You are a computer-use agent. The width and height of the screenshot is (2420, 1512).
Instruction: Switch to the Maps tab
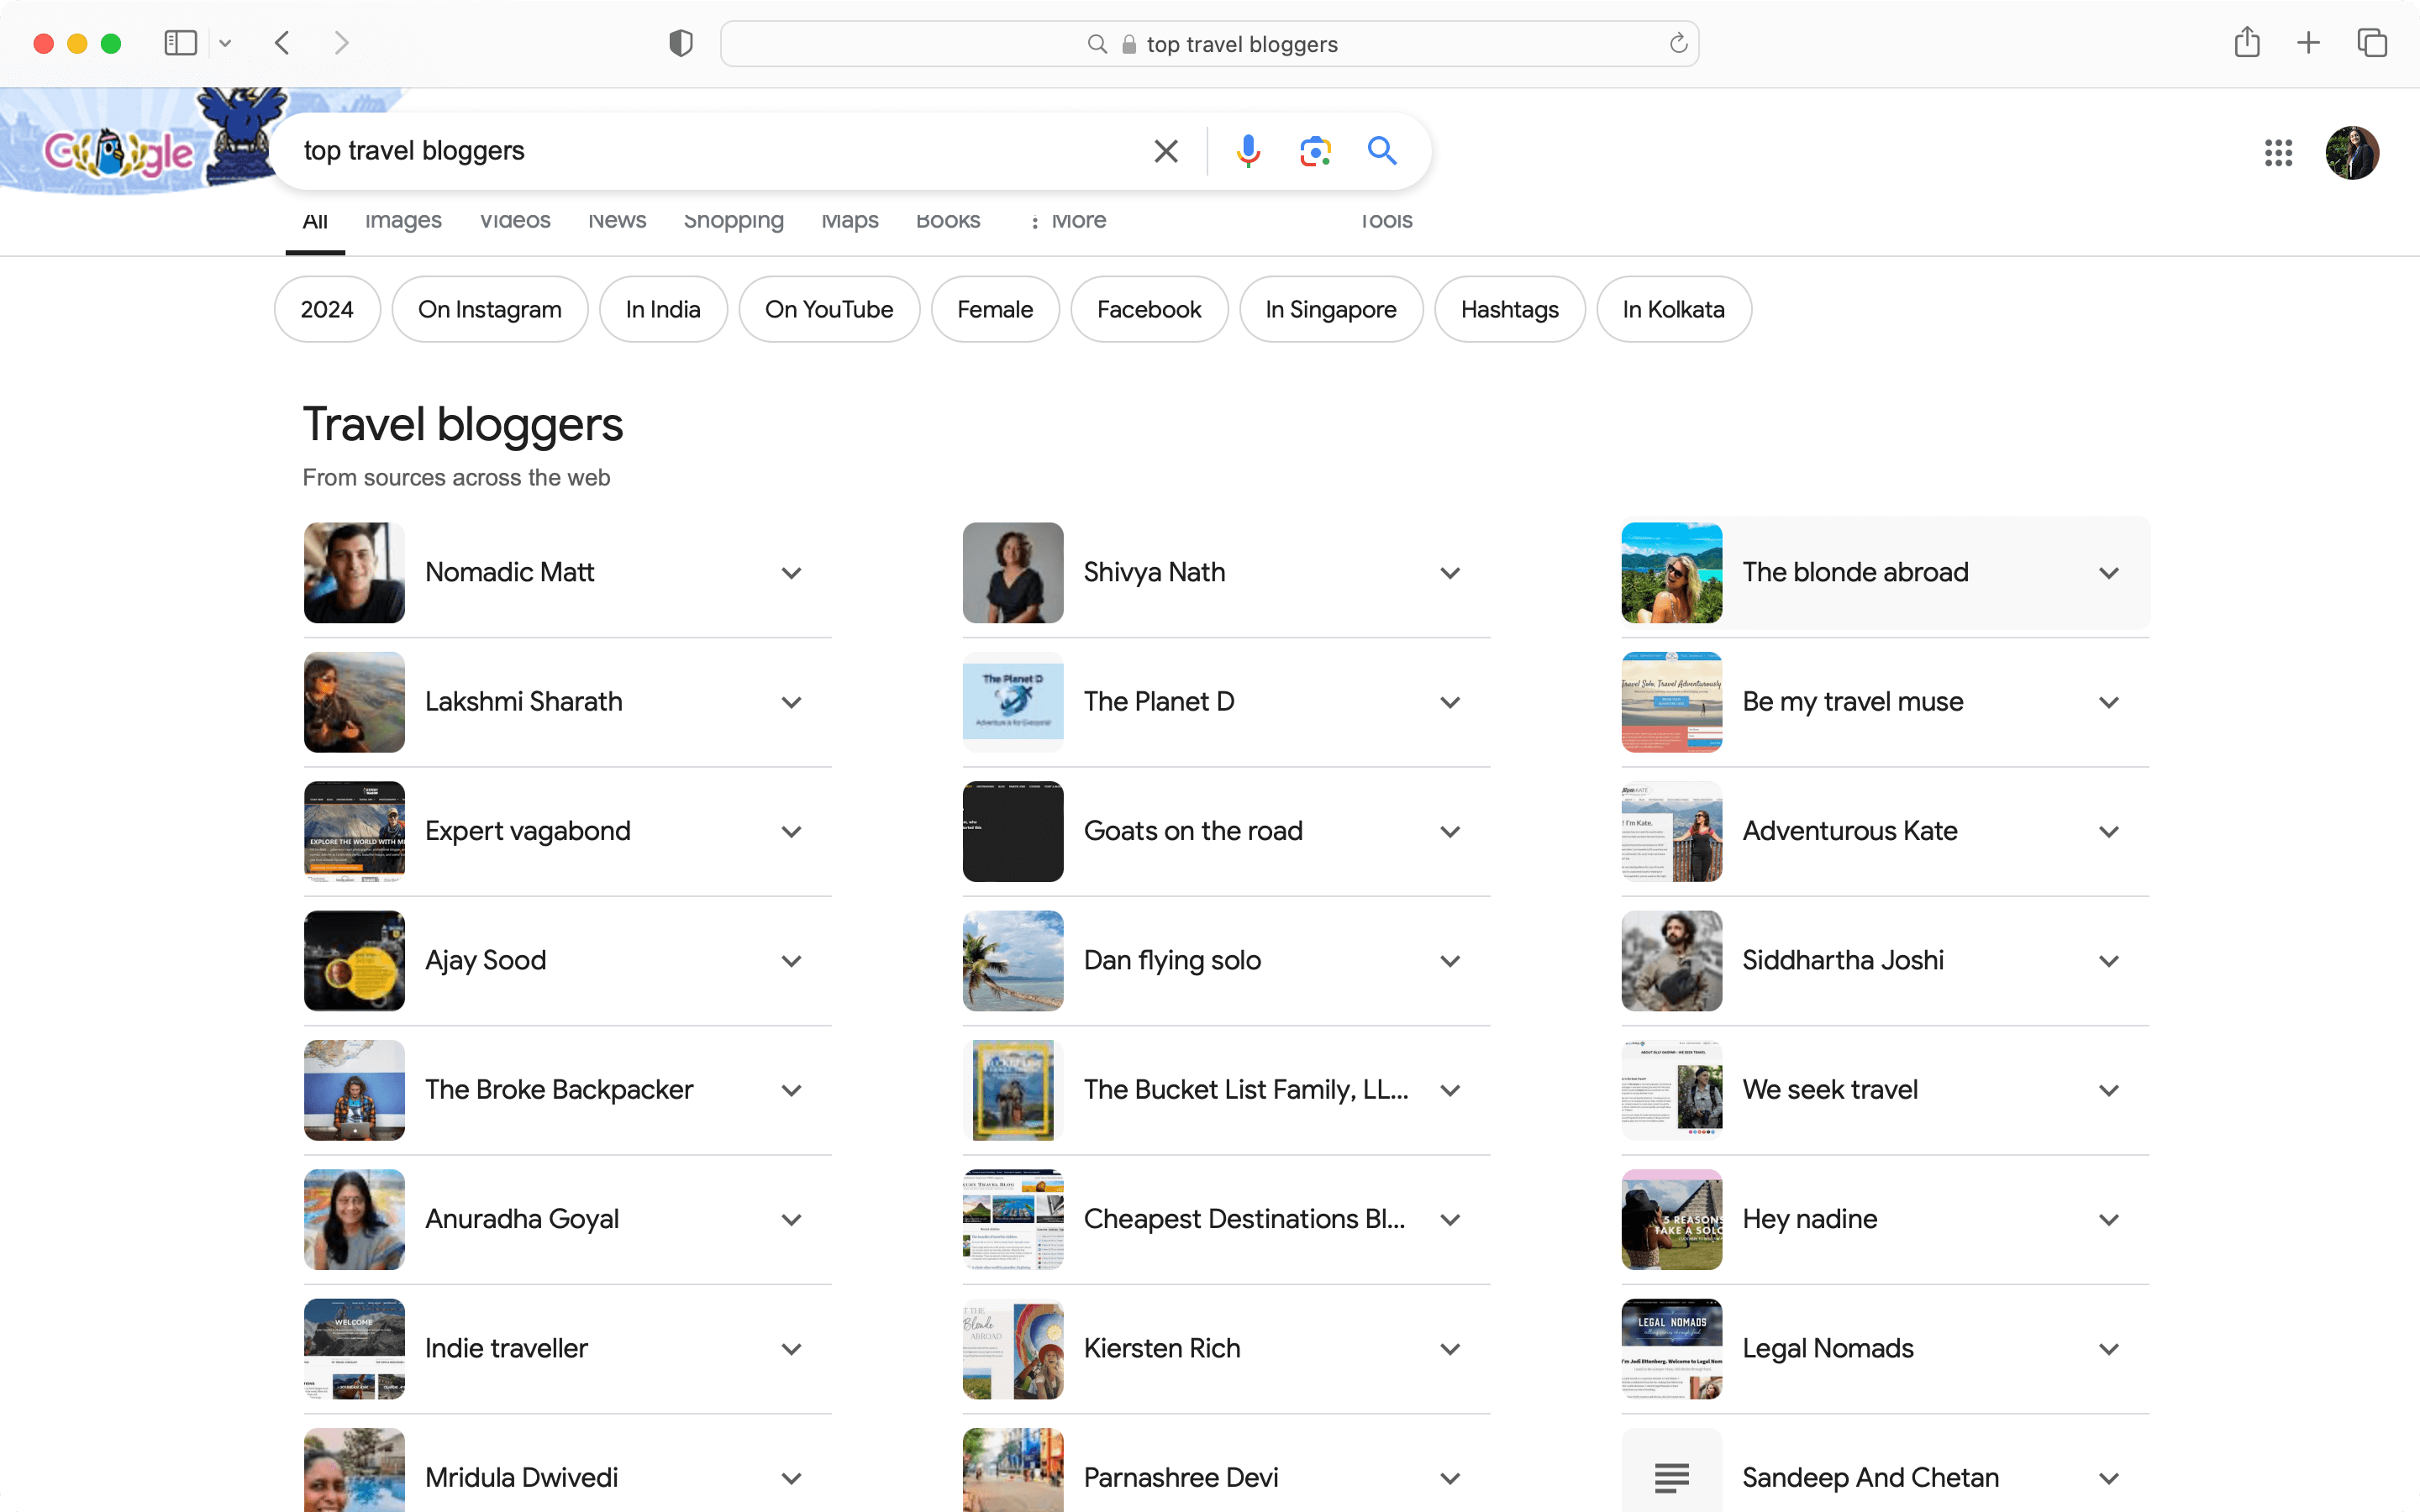click(x=850, y=221)
